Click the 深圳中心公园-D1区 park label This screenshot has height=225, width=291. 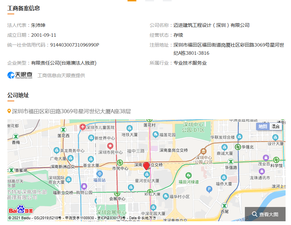pyautogui.click(x=193, y=127)
